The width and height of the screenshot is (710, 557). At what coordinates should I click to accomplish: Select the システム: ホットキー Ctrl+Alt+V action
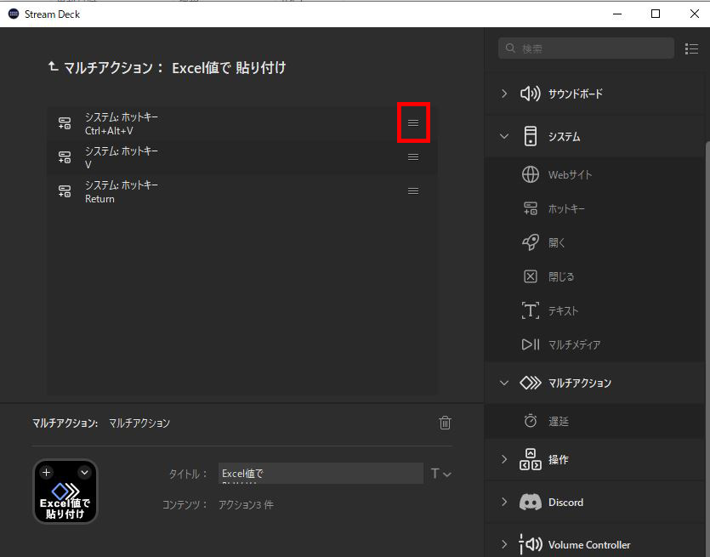(x=241, y=123)
